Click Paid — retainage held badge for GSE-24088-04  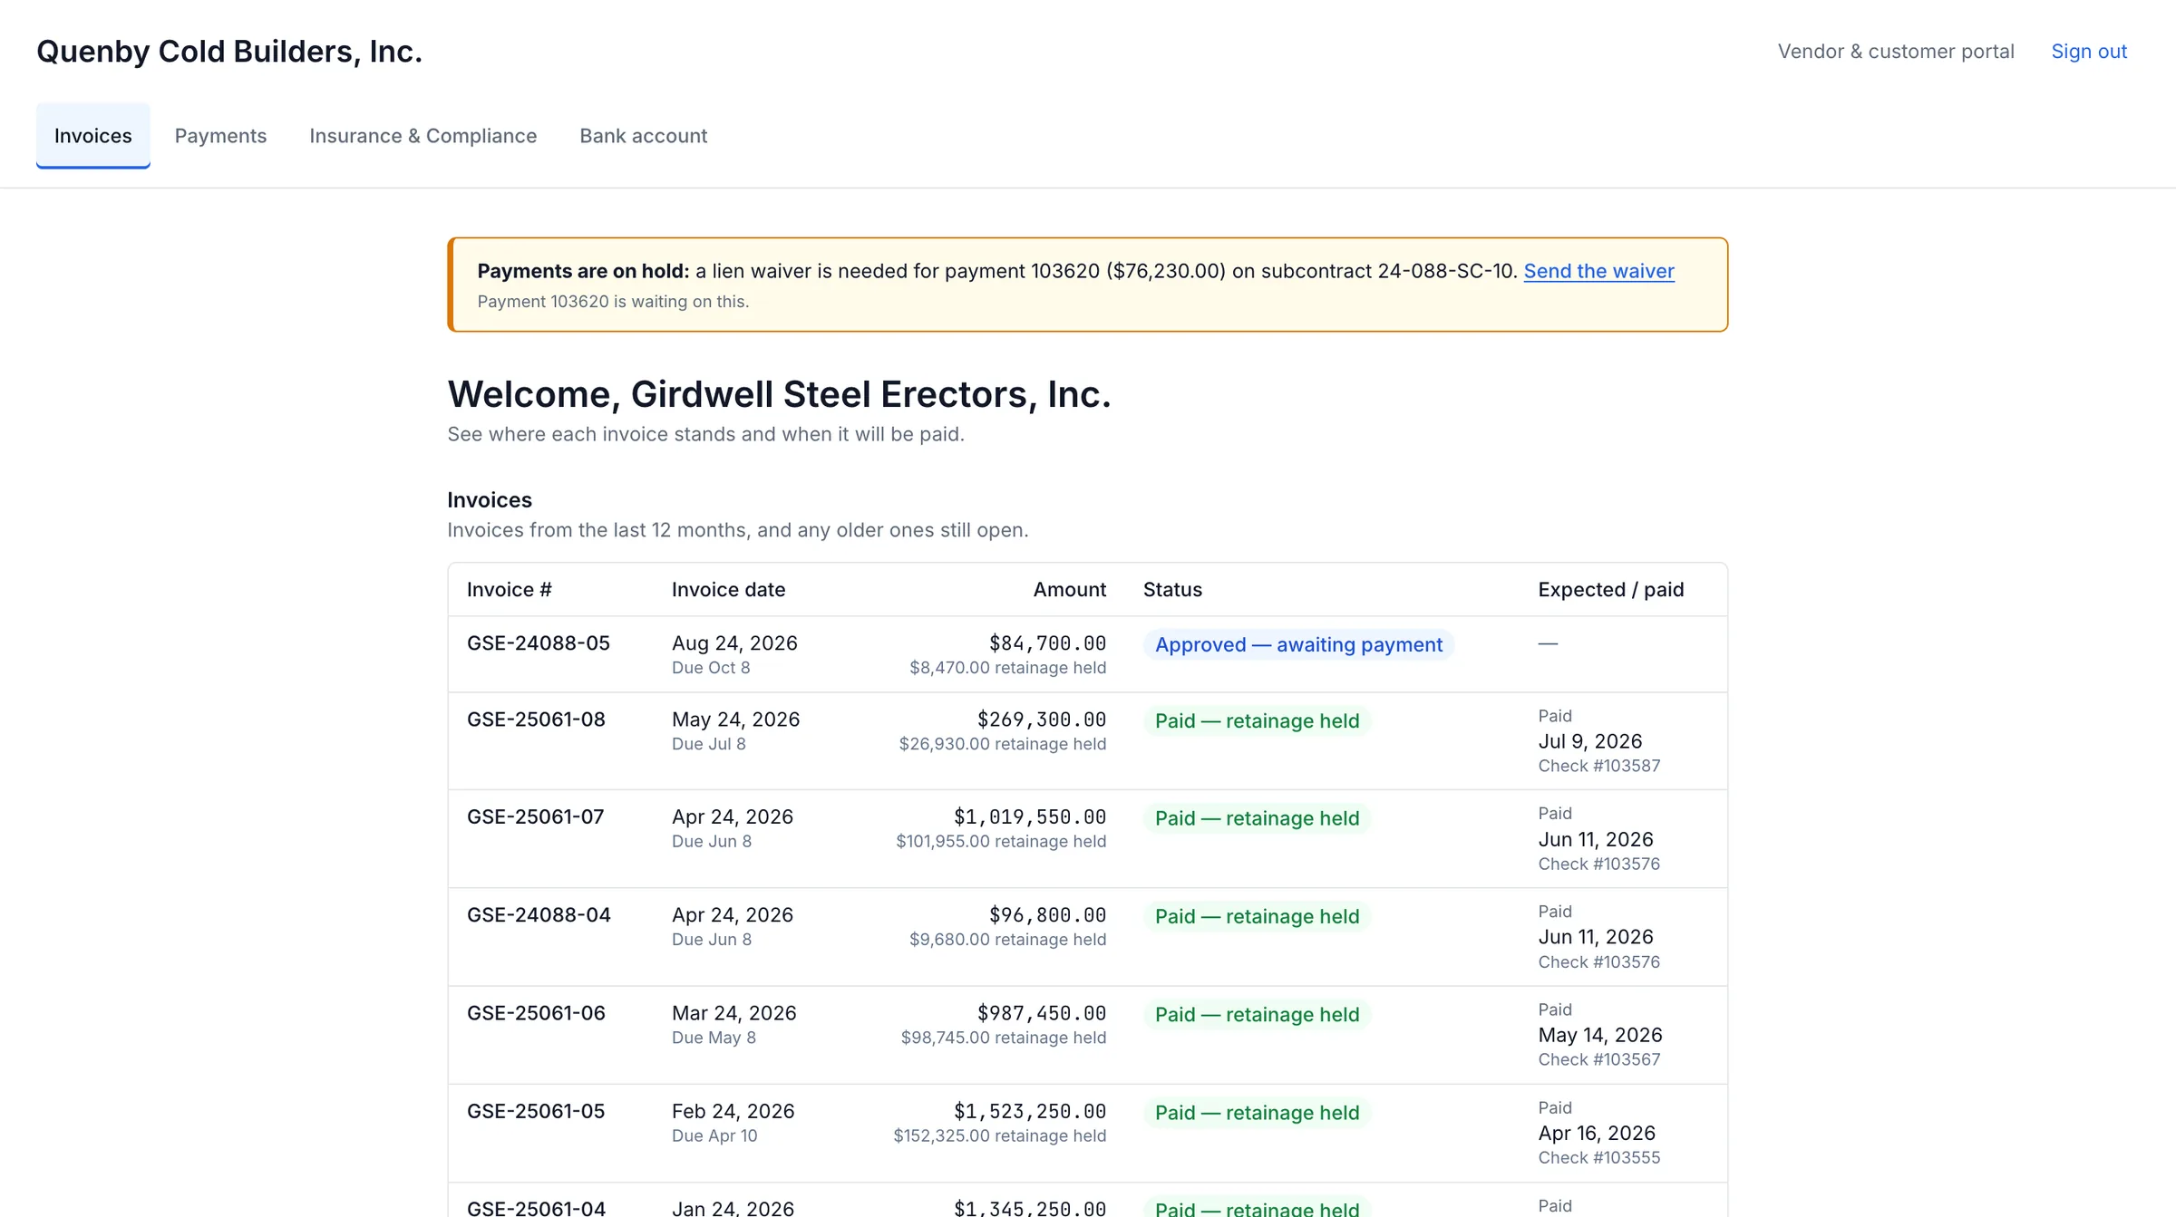pos(1257,917)
